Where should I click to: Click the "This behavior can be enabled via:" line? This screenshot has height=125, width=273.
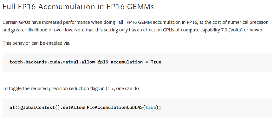(36, 43)
